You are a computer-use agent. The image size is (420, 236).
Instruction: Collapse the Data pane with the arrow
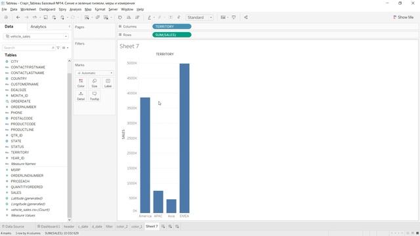click(70, 27)
